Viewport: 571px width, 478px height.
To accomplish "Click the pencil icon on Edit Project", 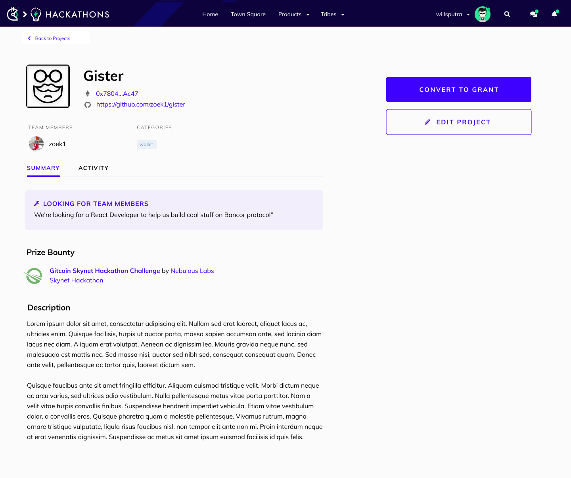I will point(427,122).
